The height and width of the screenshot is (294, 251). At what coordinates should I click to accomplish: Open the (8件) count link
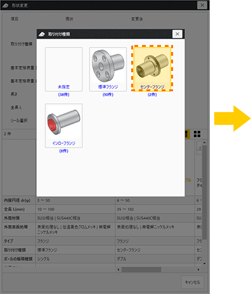pyautogui.click(x=63, y=151)
